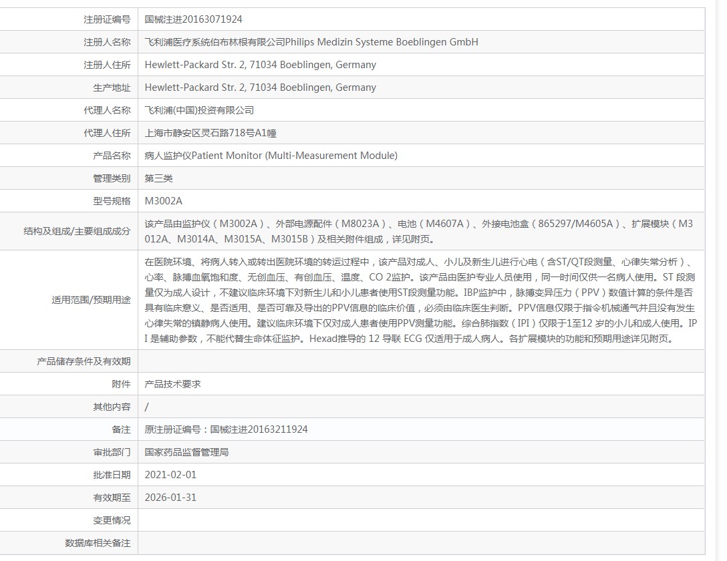Click the 结构及组成/主要组成成分 label

click(x=77, y=231)
